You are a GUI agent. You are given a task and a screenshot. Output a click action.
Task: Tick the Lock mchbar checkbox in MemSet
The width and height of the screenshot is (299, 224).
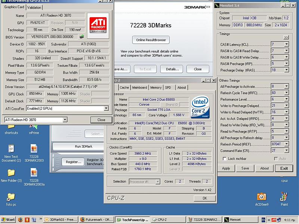[225, 159]
